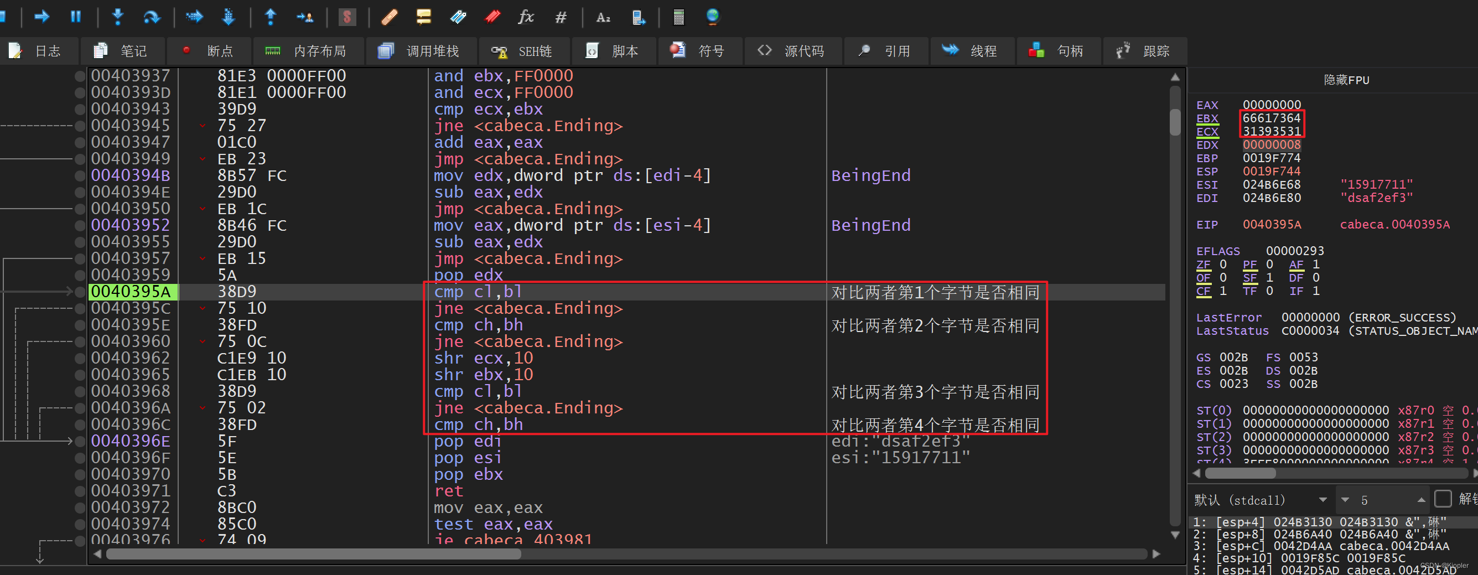Toggle breakpoint dot at address 00403952

coord(80,226)
